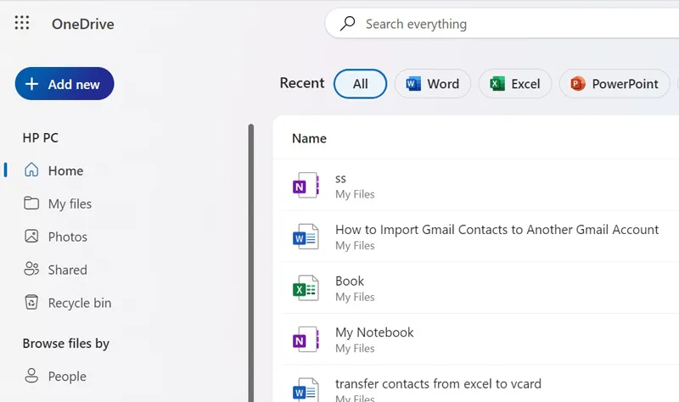Click My Files location under Book
Viewport: 679px width, 402px height.
pyautogui.click(x=355, y=297)
